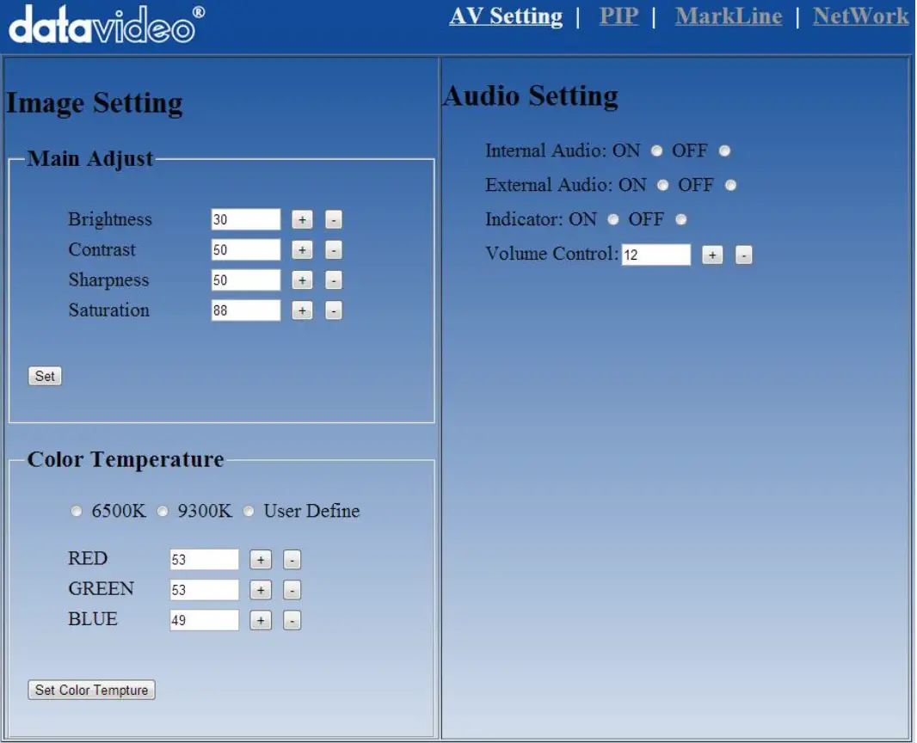Click the GREEN value field
Image resolution: width=917 pixels, height=743 pixels.
coord(204,591)
